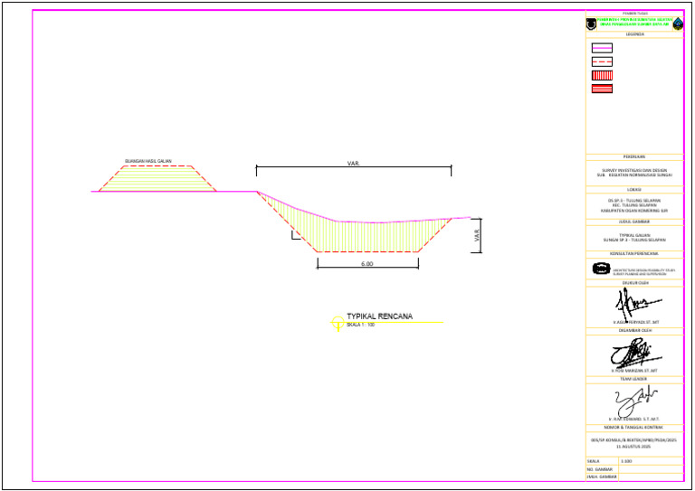Click the Team Leader signature

pos(634,401)
